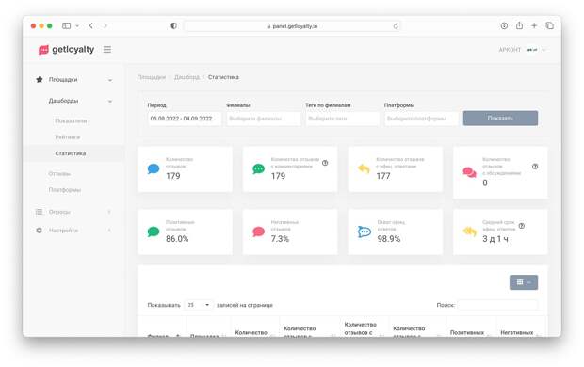
Task: Click the Поиск search field
Action: pos(497,305)
